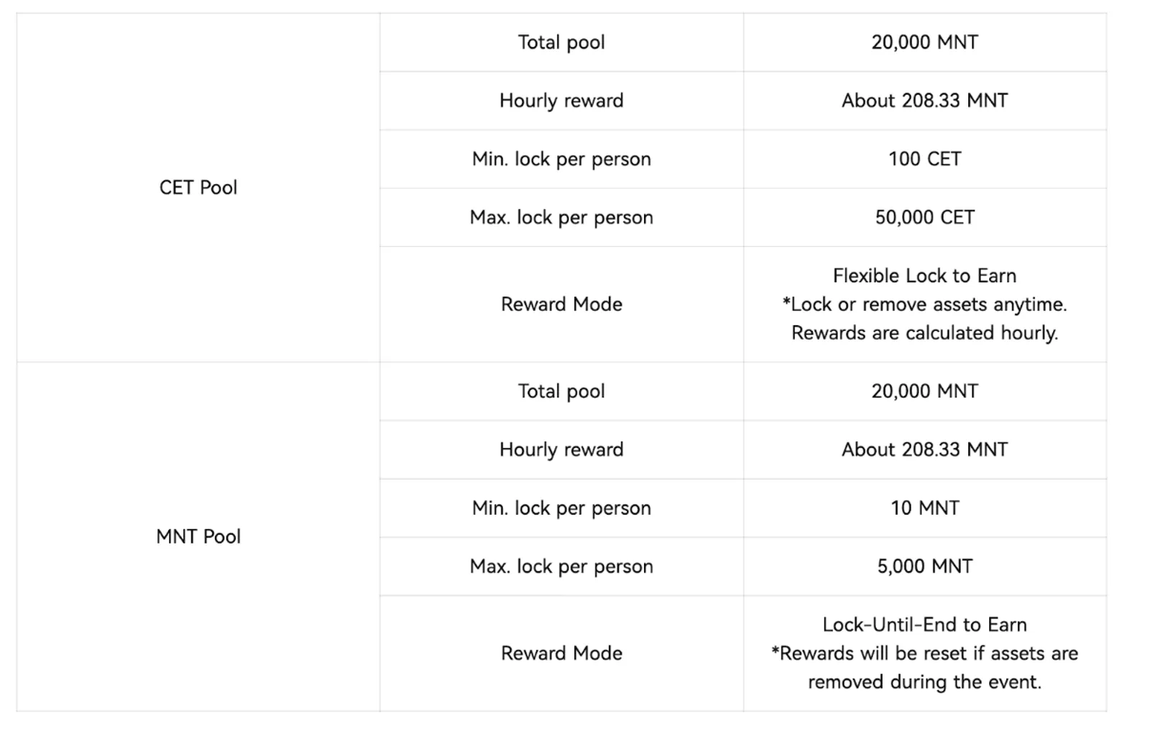Click CET Pool's About 208.33 MNT value
The image size is (1150, 741).
tap(925, 101)
